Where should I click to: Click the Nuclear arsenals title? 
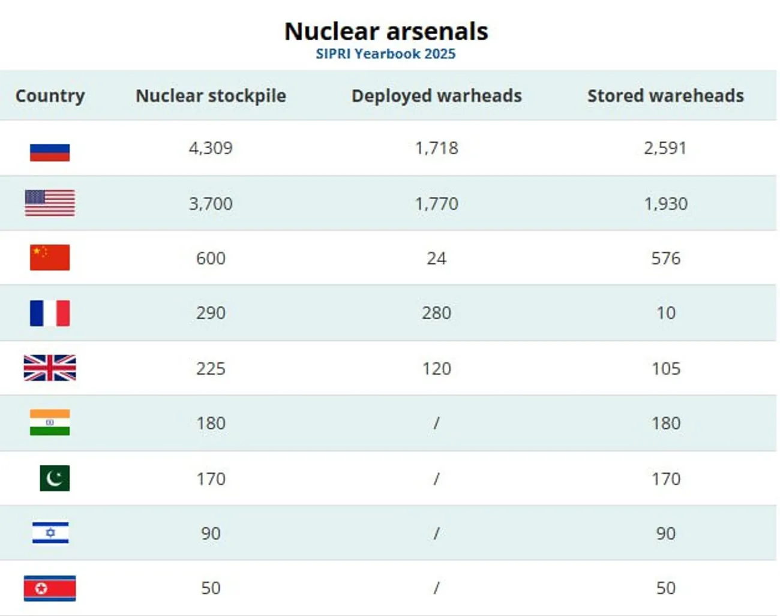point(386,31)
